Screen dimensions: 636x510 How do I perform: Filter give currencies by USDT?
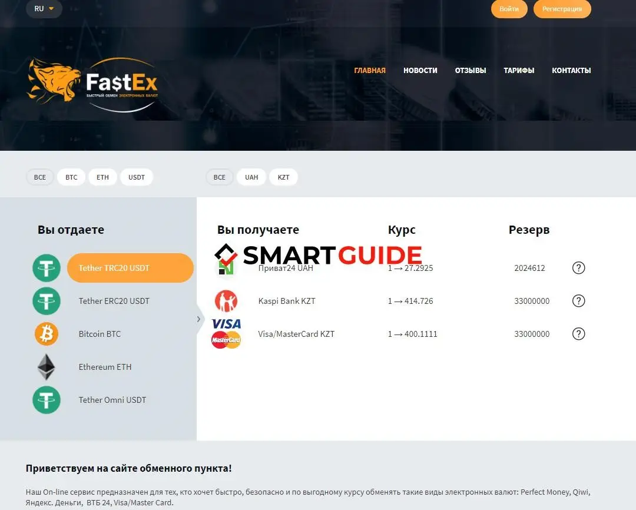coord(137,177)
